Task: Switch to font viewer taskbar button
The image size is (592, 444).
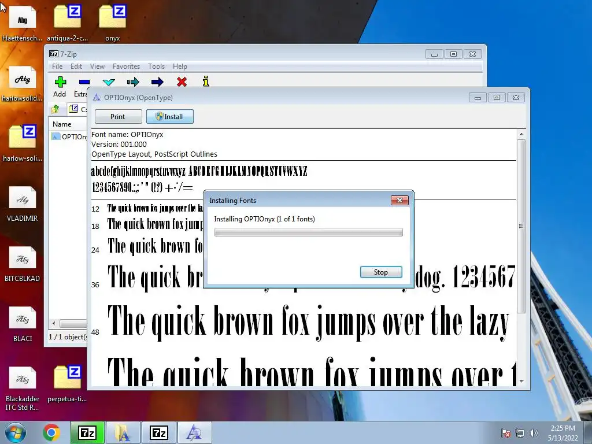Action: [x=194, y=432]
